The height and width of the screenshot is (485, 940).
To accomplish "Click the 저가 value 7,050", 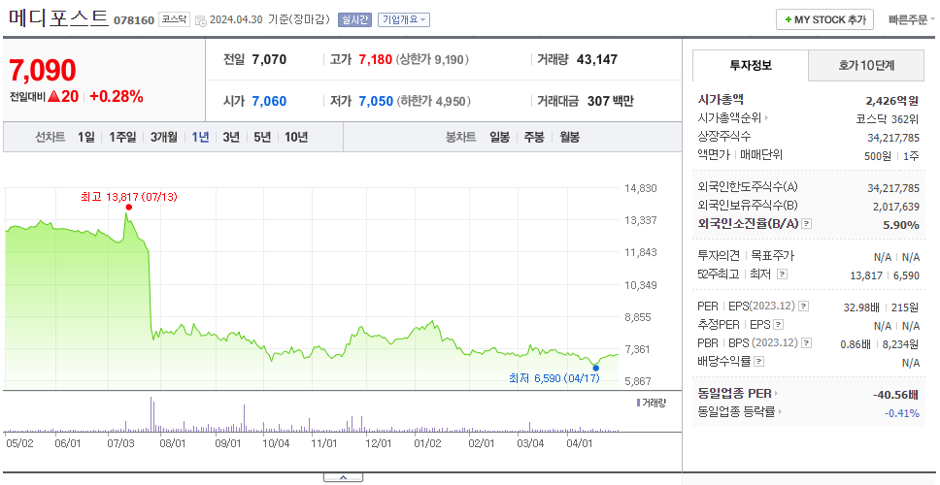I will (376, 101).
